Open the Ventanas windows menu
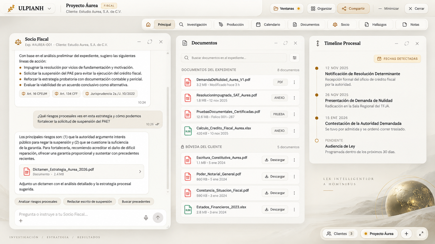This screenshot has width=435, height=244. click(287, 8)
